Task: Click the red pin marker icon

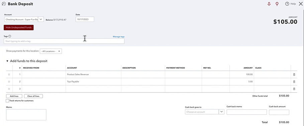Action: pos(277,4)
